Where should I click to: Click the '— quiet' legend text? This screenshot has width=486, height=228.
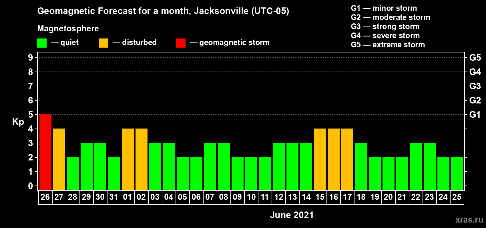(65, 43)
